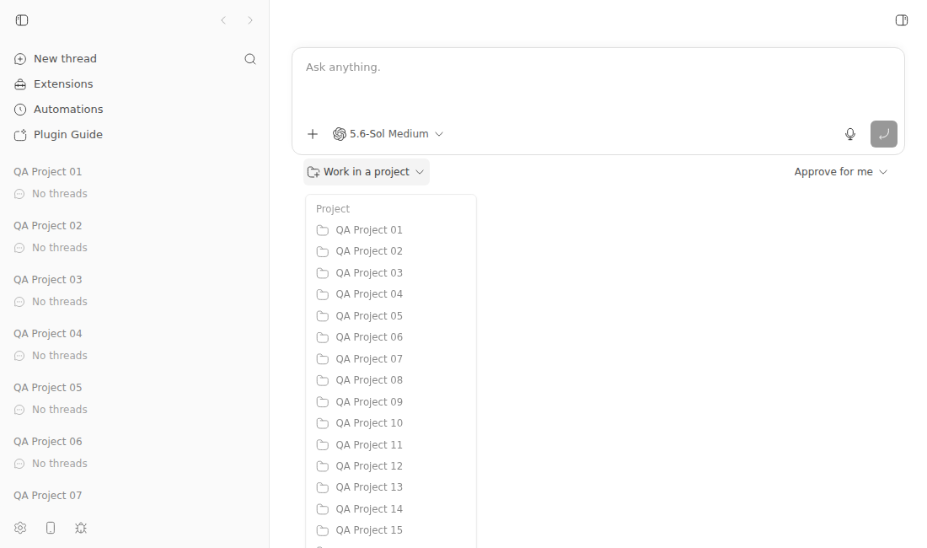Choose QA Project 14 in the dropdown
Screen dimensions: 927x548
391,509
